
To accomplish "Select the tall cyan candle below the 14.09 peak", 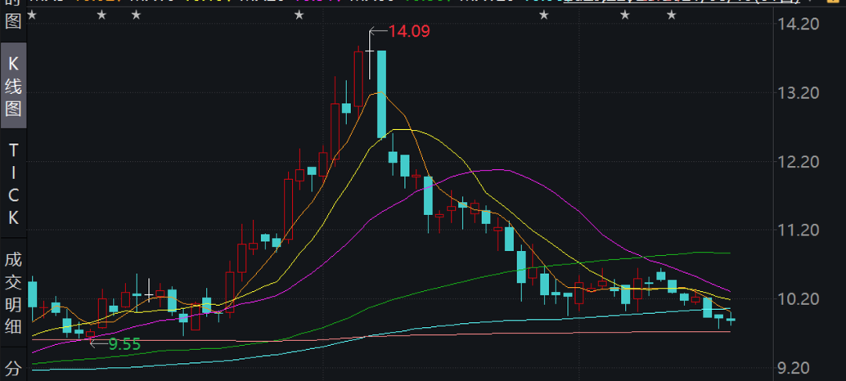I will coord(381,94).
